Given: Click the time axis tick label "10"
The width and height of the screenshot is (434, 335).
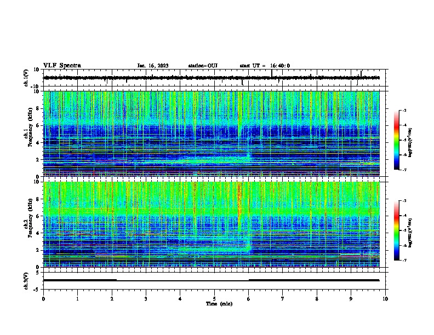Looking at the screenshot, I should pos(385,299).
